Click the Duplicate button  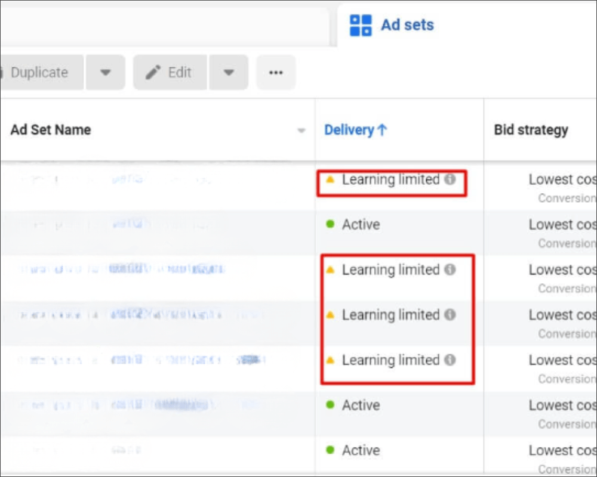[x=41, y=72]
